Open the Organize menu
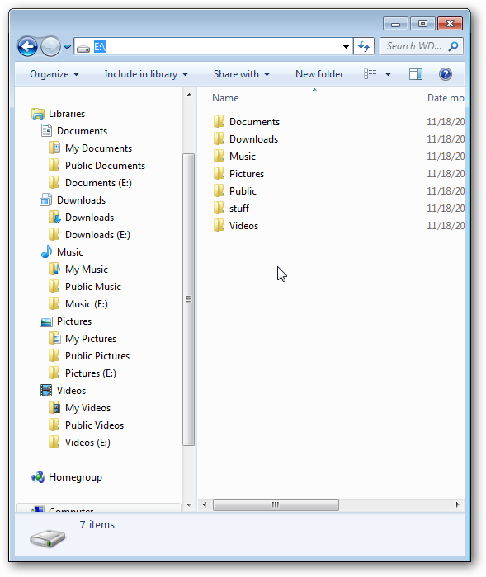The image size is (486, 577). (x=54, y=74)
